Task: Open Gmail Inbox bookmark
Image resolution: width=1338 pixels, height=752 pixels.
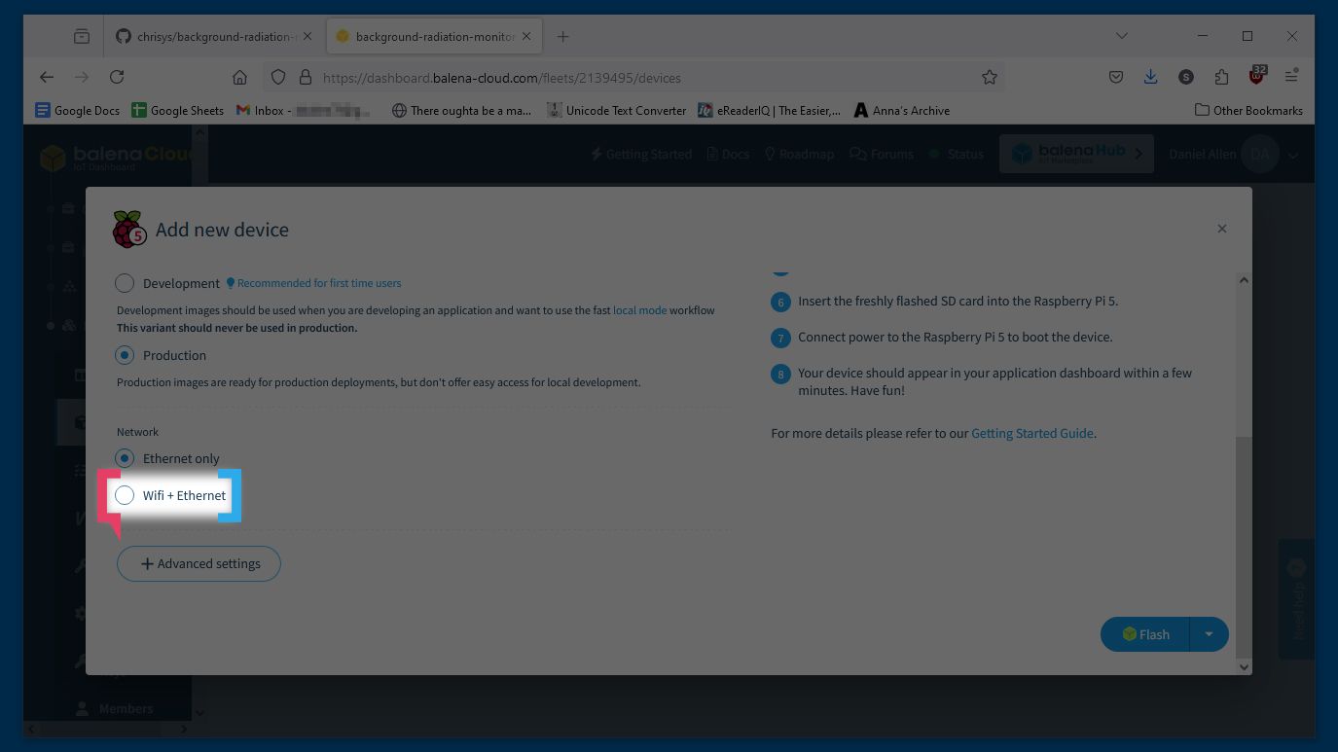Action: pyautogui.click(x=303, y=110)
